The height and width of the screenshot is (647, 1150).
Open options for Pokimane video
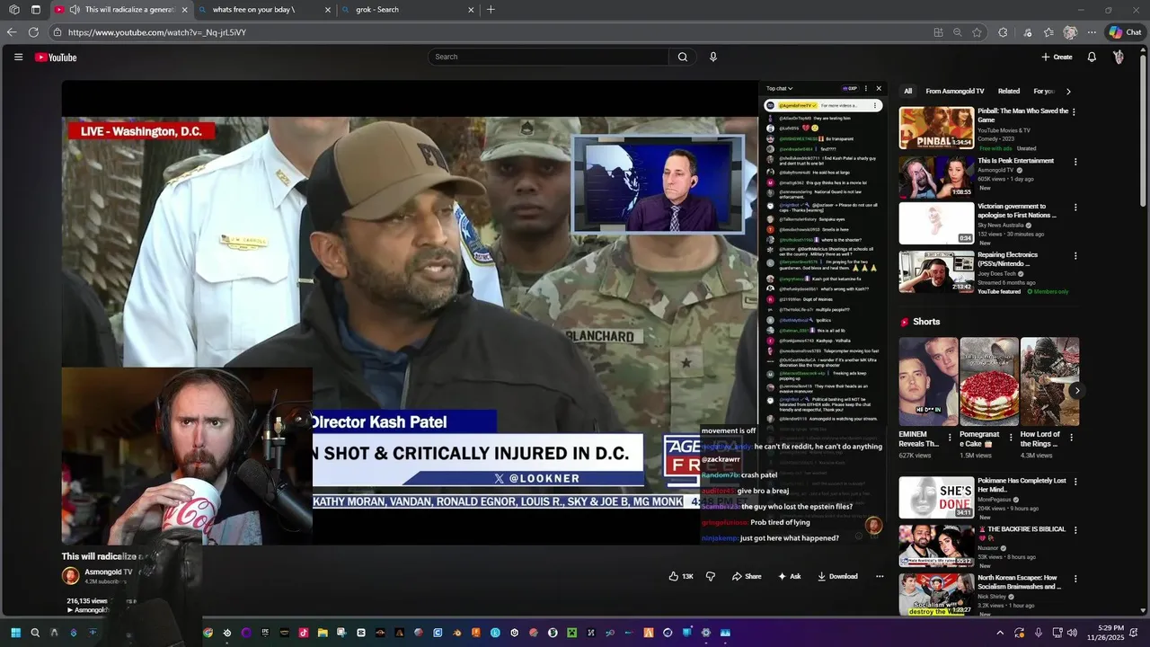(1074, 482)
